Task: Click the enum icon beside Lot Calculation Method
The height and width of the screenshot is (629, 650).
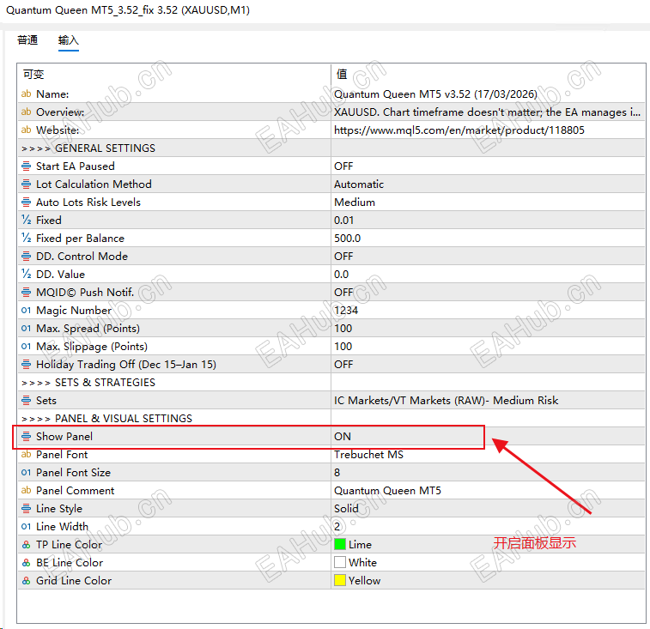Action: pos(26,184)
